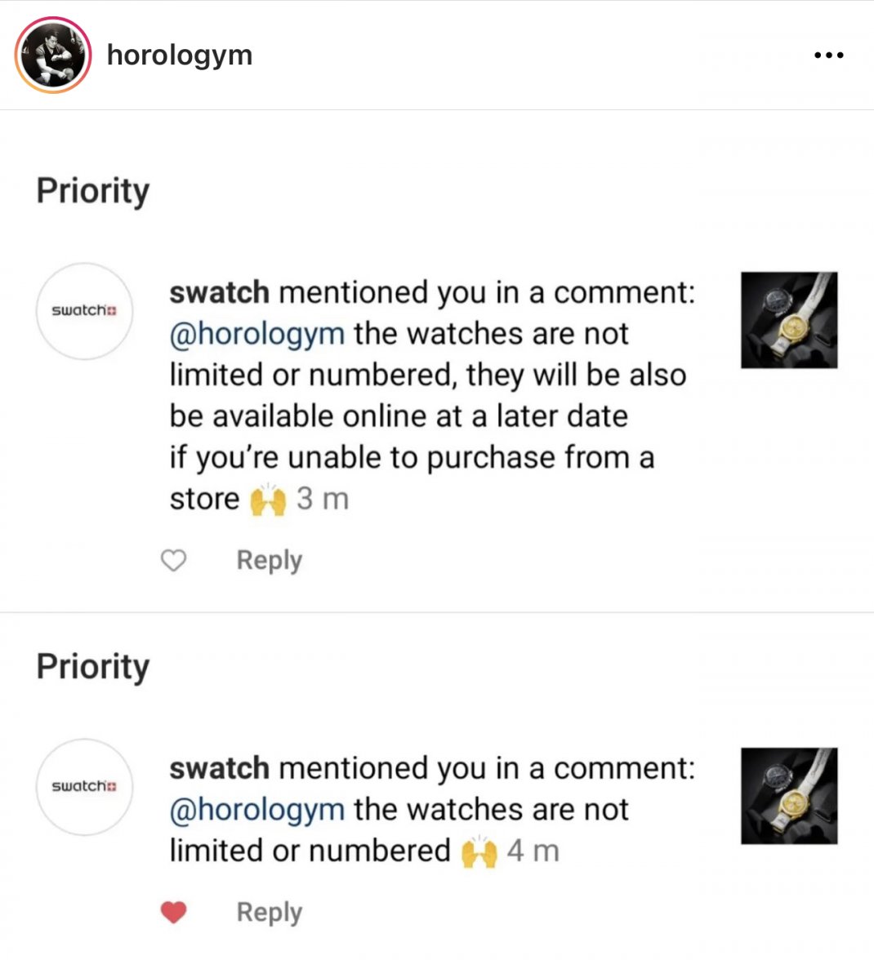Open options via the ellipsis dropdown

point(828,55)
